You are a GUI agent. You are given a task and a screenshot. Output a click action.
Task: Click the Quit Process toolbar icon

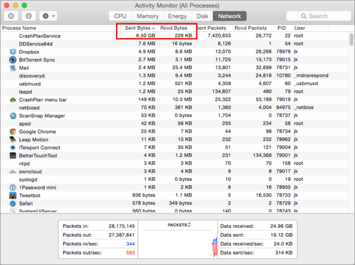(11, 16)
